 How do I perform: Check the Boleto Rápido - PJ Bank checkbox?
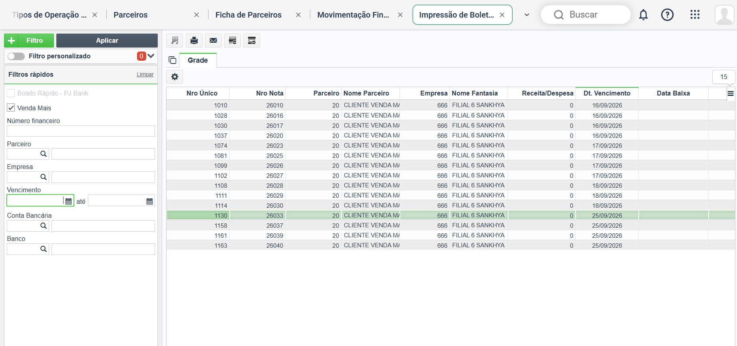[11, 93]
